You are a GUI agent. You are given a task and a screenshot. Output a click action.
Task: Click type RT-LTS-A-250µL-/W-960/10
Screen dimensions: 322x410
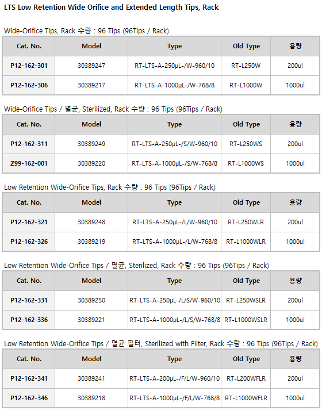point(175,66)
